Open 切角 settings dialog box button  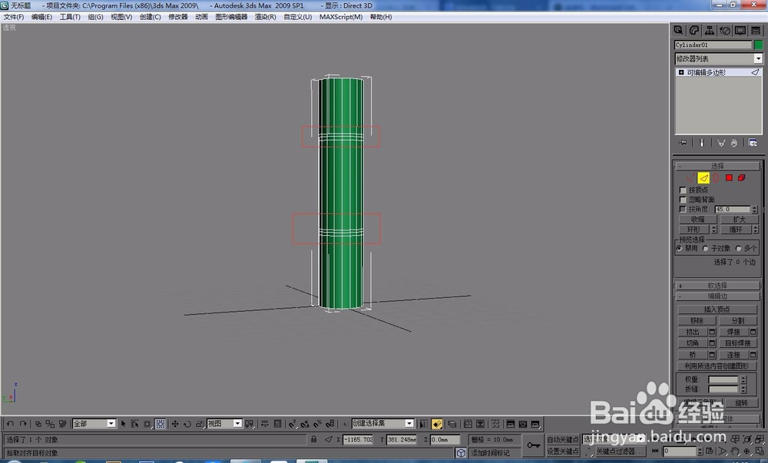point(712,343)
